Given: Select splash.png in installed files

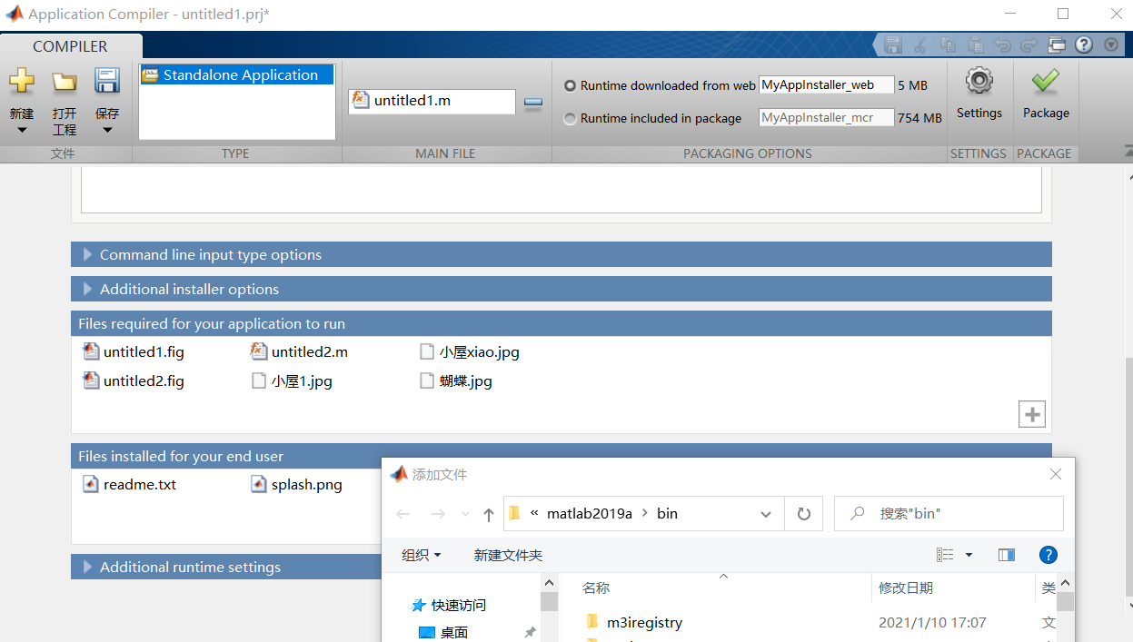Looking at the screenshot, I should 297,484.
